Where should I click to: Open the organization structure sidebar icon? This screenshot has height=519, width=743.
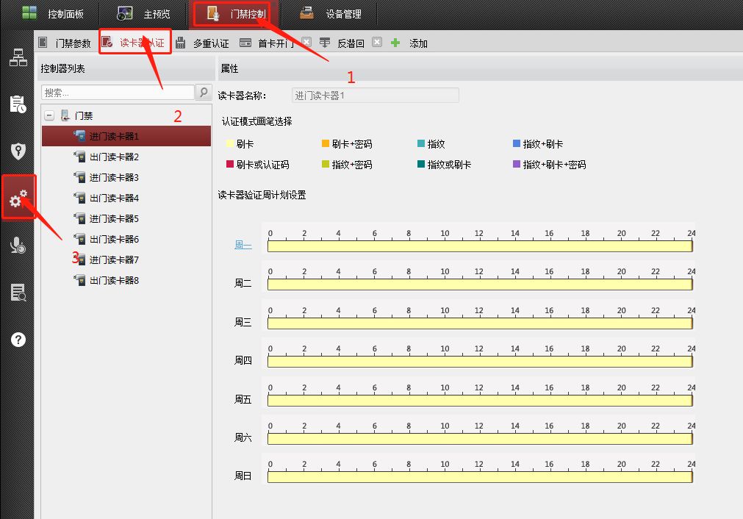pyautogui.click(x=18, y=58)
